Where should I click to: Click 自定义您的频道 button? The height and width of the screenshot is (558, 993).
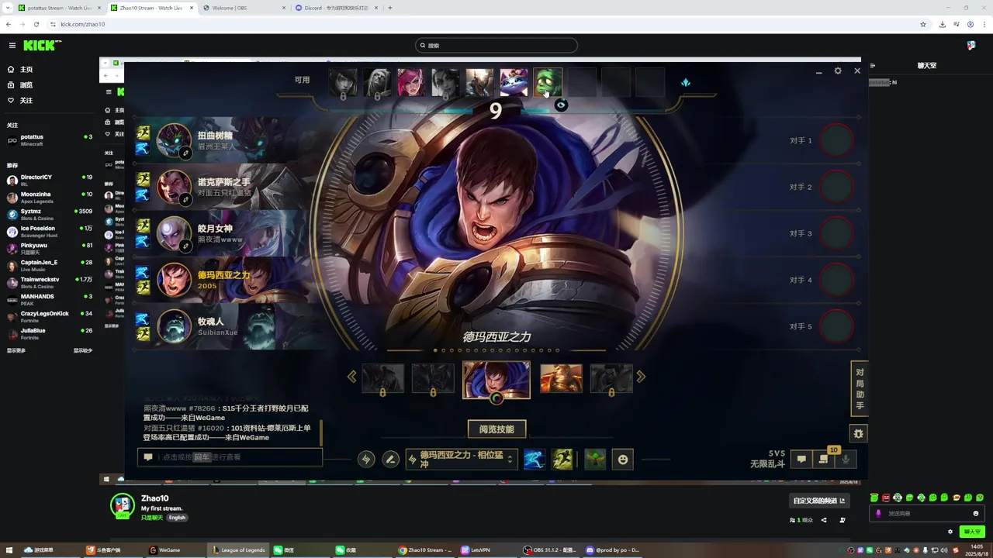tap(818, 501)
